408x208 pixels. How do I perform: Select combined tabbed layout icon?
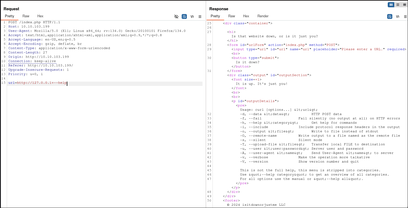point(404,5)
